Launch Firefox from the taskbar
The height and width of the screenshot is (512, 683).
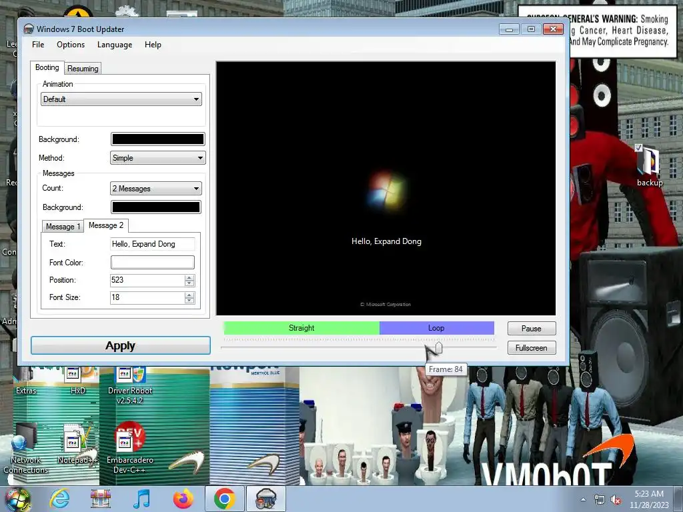coord(183,499)
